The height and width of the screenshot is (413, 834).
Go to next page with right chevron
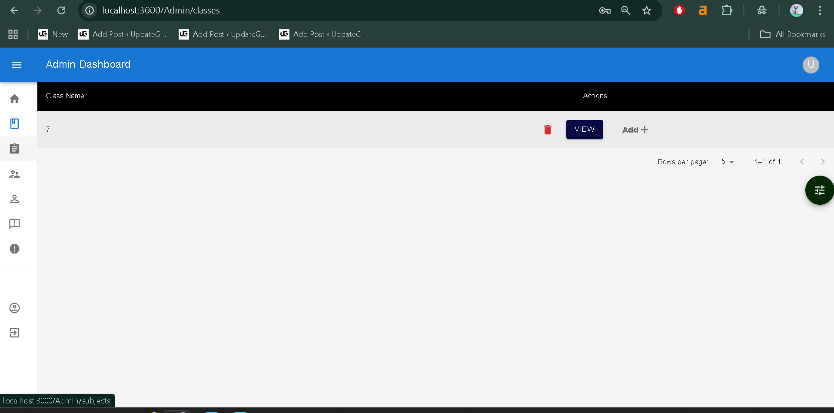822,161
